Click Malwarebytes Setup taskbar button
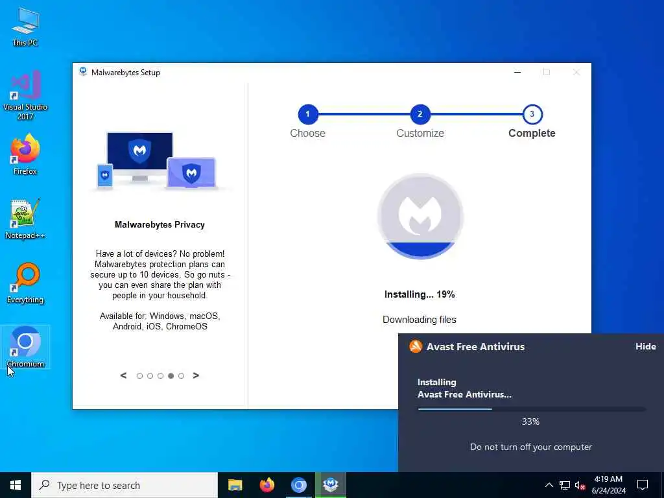664x498 pixels. point(330,485)
